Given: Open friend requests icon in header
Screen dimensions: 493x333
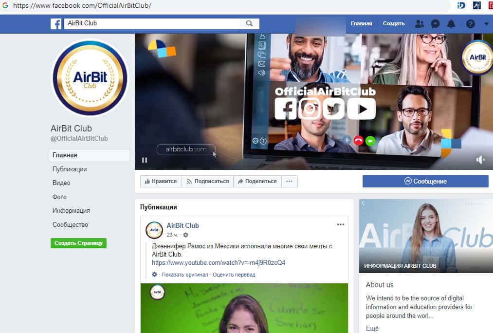Looking at the screenshot, I should click(420, 24).
